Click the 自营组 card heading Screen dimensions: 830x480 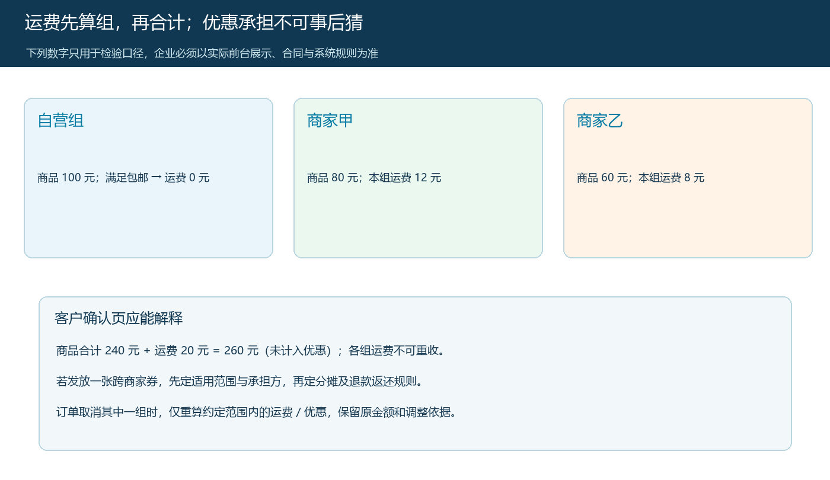point(60,121)
